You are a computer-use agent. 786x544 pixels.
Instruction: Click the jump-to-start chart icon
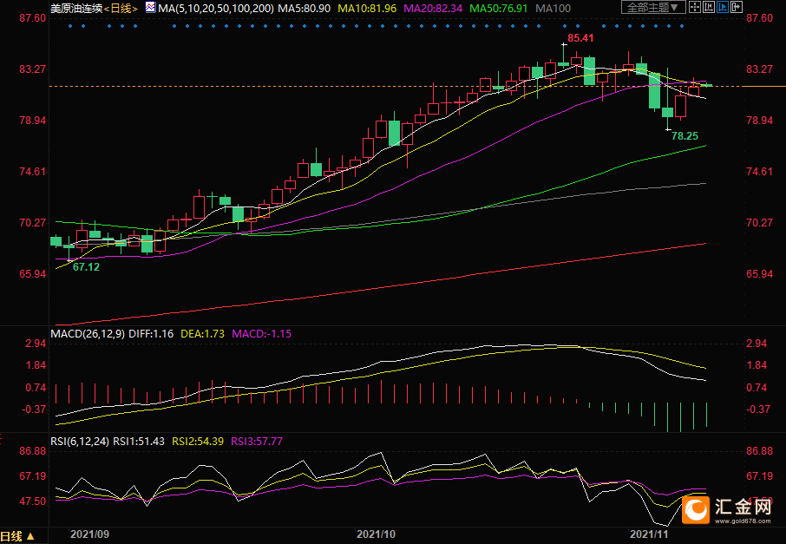tap(709, 7)
